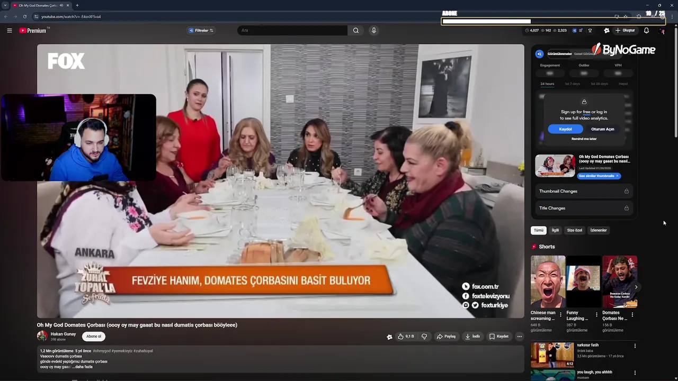Select the İlgili filter chip

pyautogui.click(x=555, y=230)
